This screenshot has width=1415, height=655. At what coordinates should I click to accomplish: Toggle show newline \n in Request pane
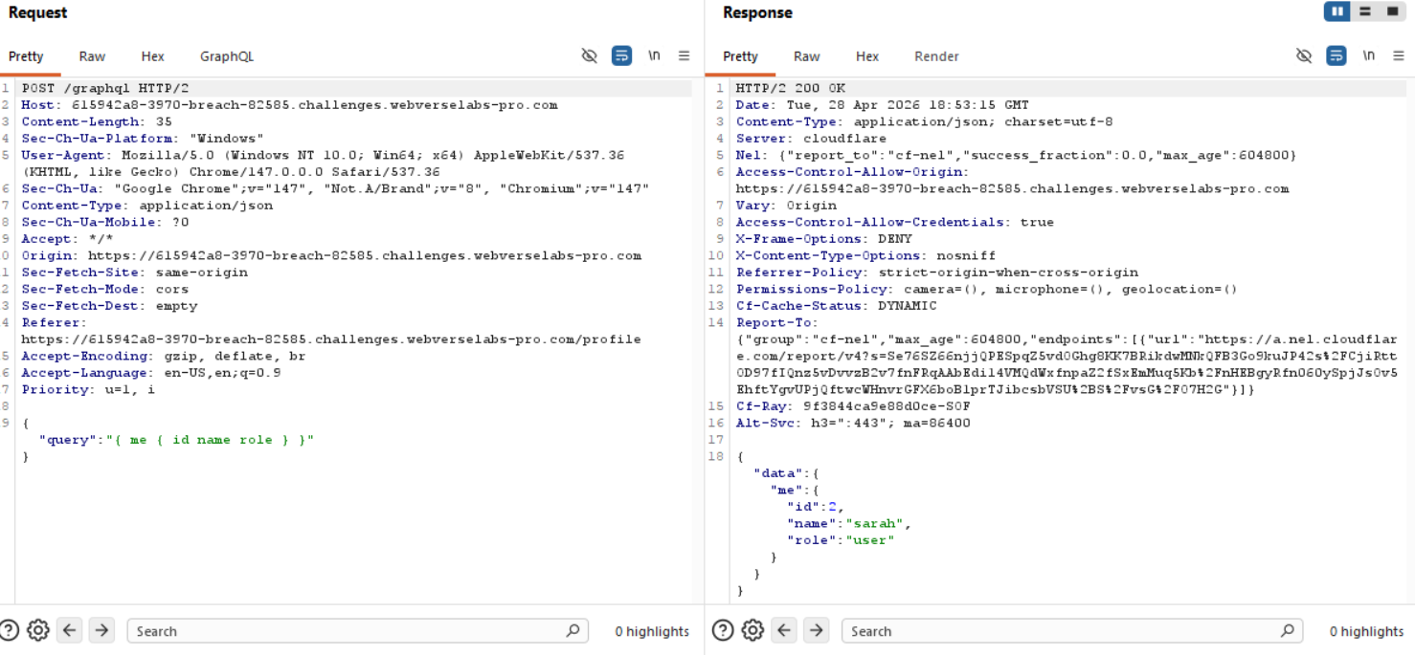(x=654, y=55)
